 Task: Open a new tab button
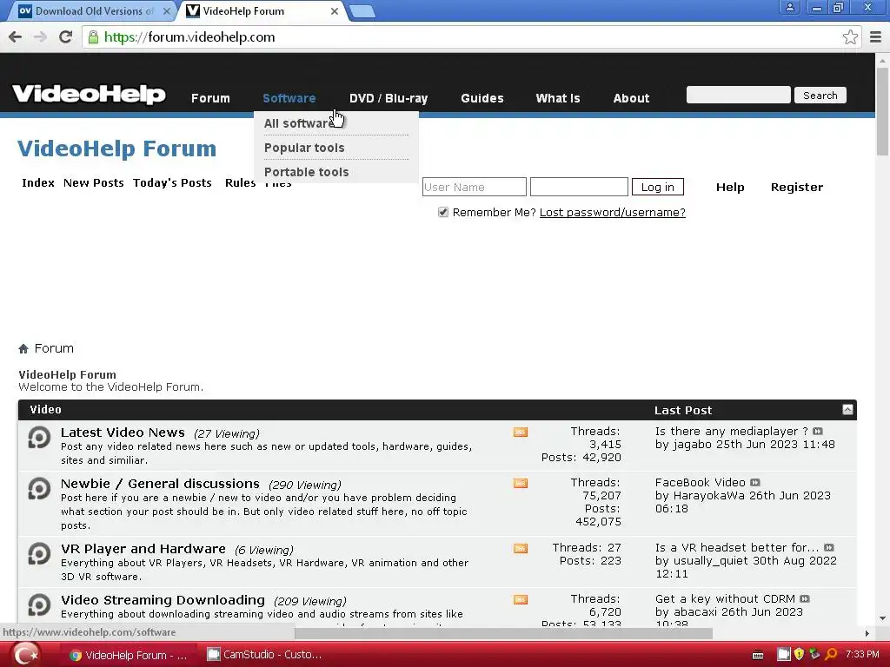[362, 10]
